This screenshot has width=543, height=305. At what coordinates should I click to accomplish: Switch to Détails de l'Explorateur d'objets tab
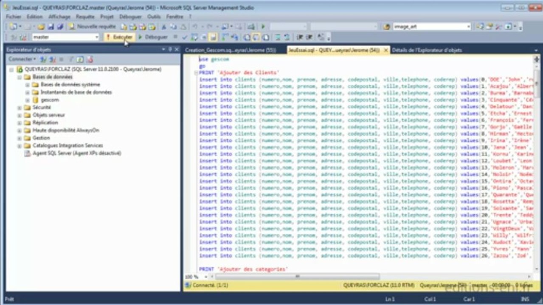pyautogui.click(x=427, y=50)
